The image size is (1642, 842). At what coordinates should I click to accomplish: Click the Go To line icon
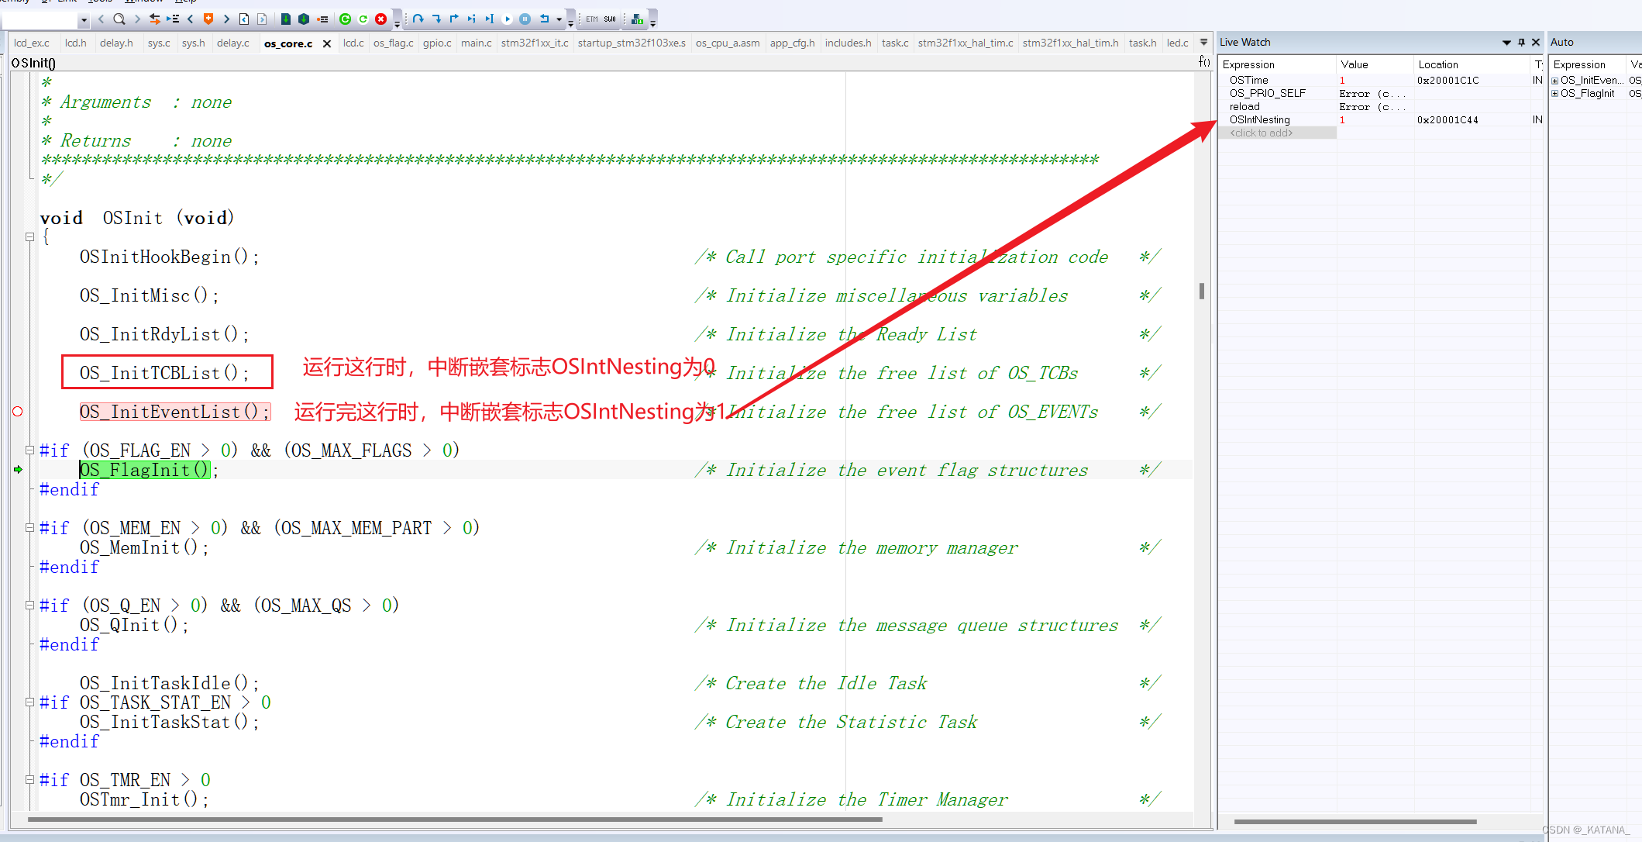coord(173,19)
